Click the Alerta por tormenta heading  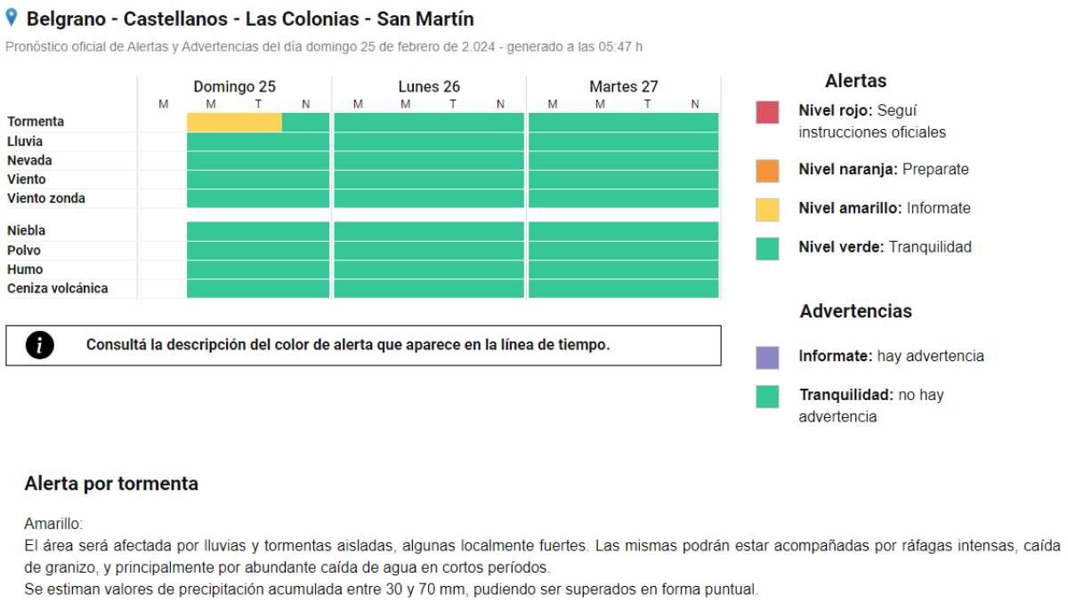[x=111, y=485]
